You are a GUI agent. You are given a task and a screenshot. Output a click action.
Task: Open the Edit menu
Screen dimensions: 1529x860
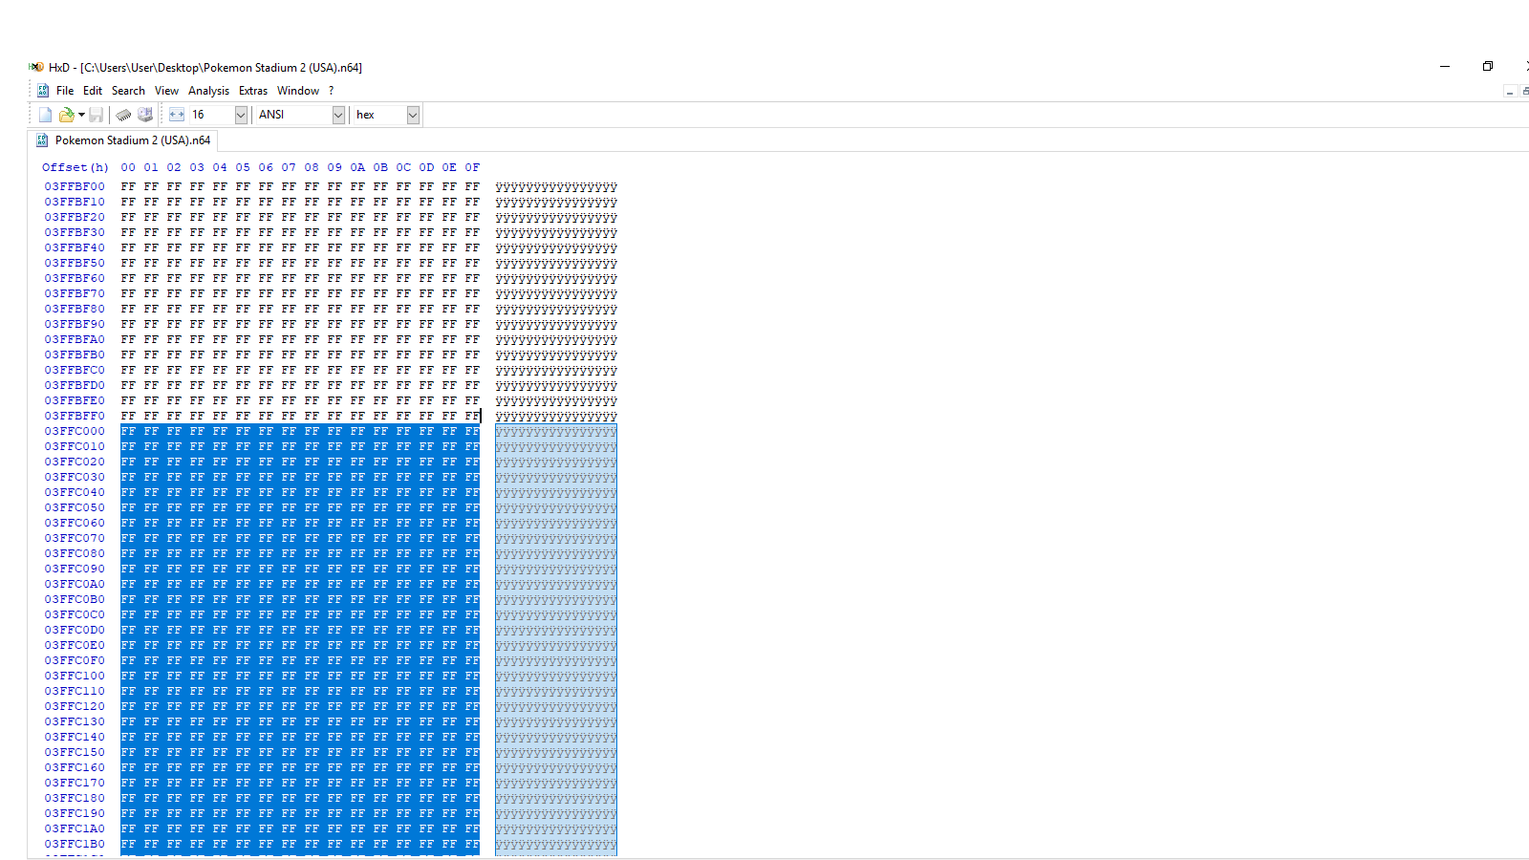[x=93, y=91]
